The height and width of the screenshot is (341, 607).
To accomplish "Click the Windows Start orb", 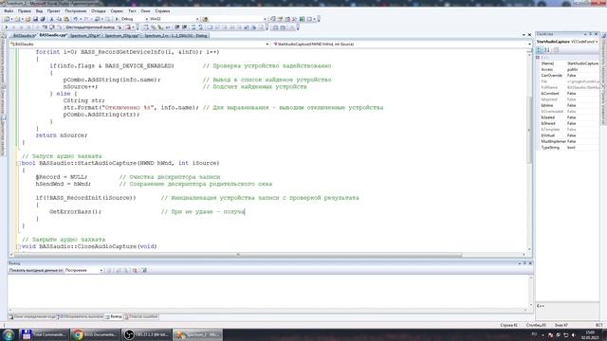I will 9,334.
